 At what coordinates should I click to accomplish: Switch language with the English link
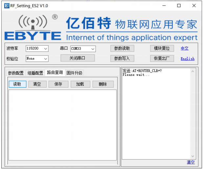pyautogui.click(x=187, y=59)
